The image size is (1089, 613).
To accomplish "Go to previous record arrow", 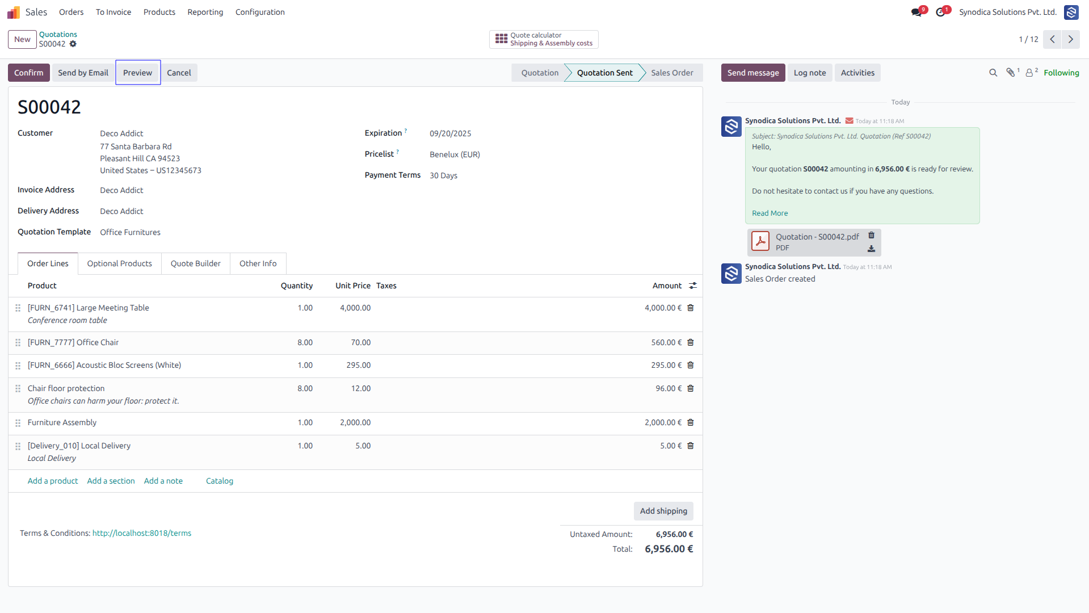I will point(1052,39).
